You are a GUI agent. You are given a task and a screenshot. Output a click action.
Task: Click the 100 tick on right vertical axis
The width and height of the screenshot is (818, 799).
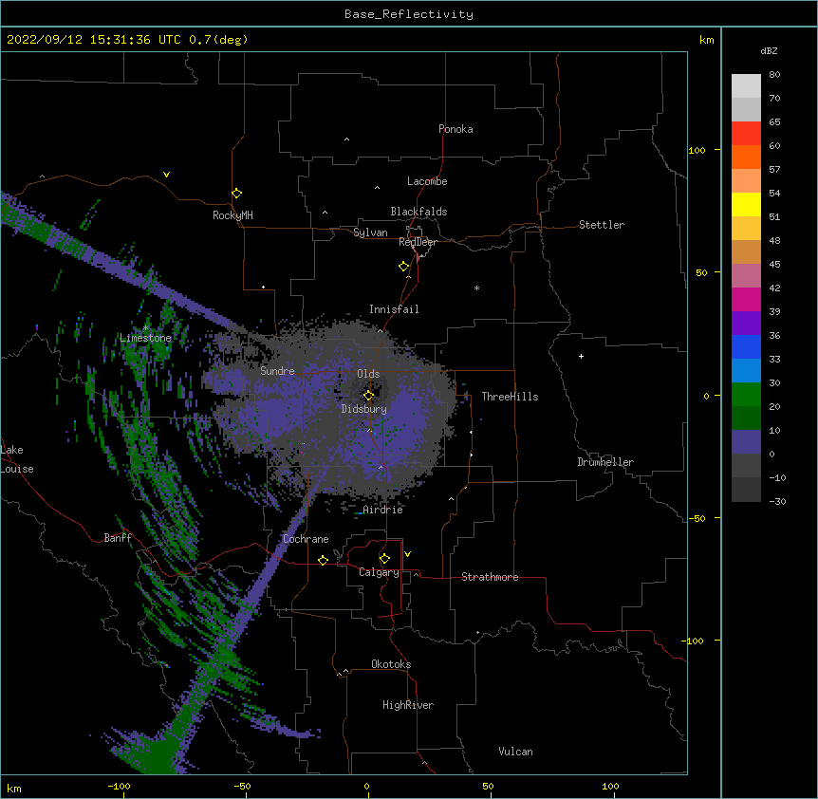tap(697, 150)
